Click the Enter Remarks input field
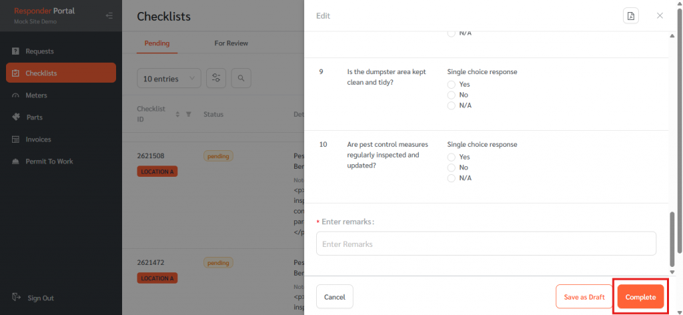The image size is (683, 315). point(486,244)
